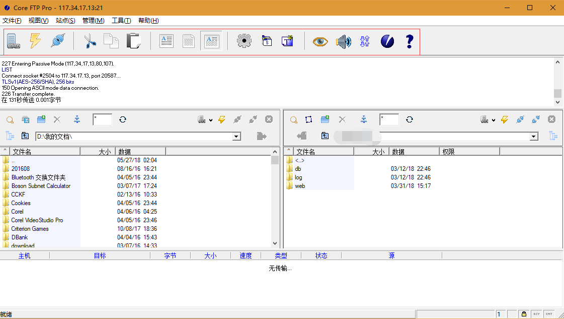The height and width of the screenshot is (319, 564).
Task: Open the 帮助(H) menu
Action: tap(148, 21)
